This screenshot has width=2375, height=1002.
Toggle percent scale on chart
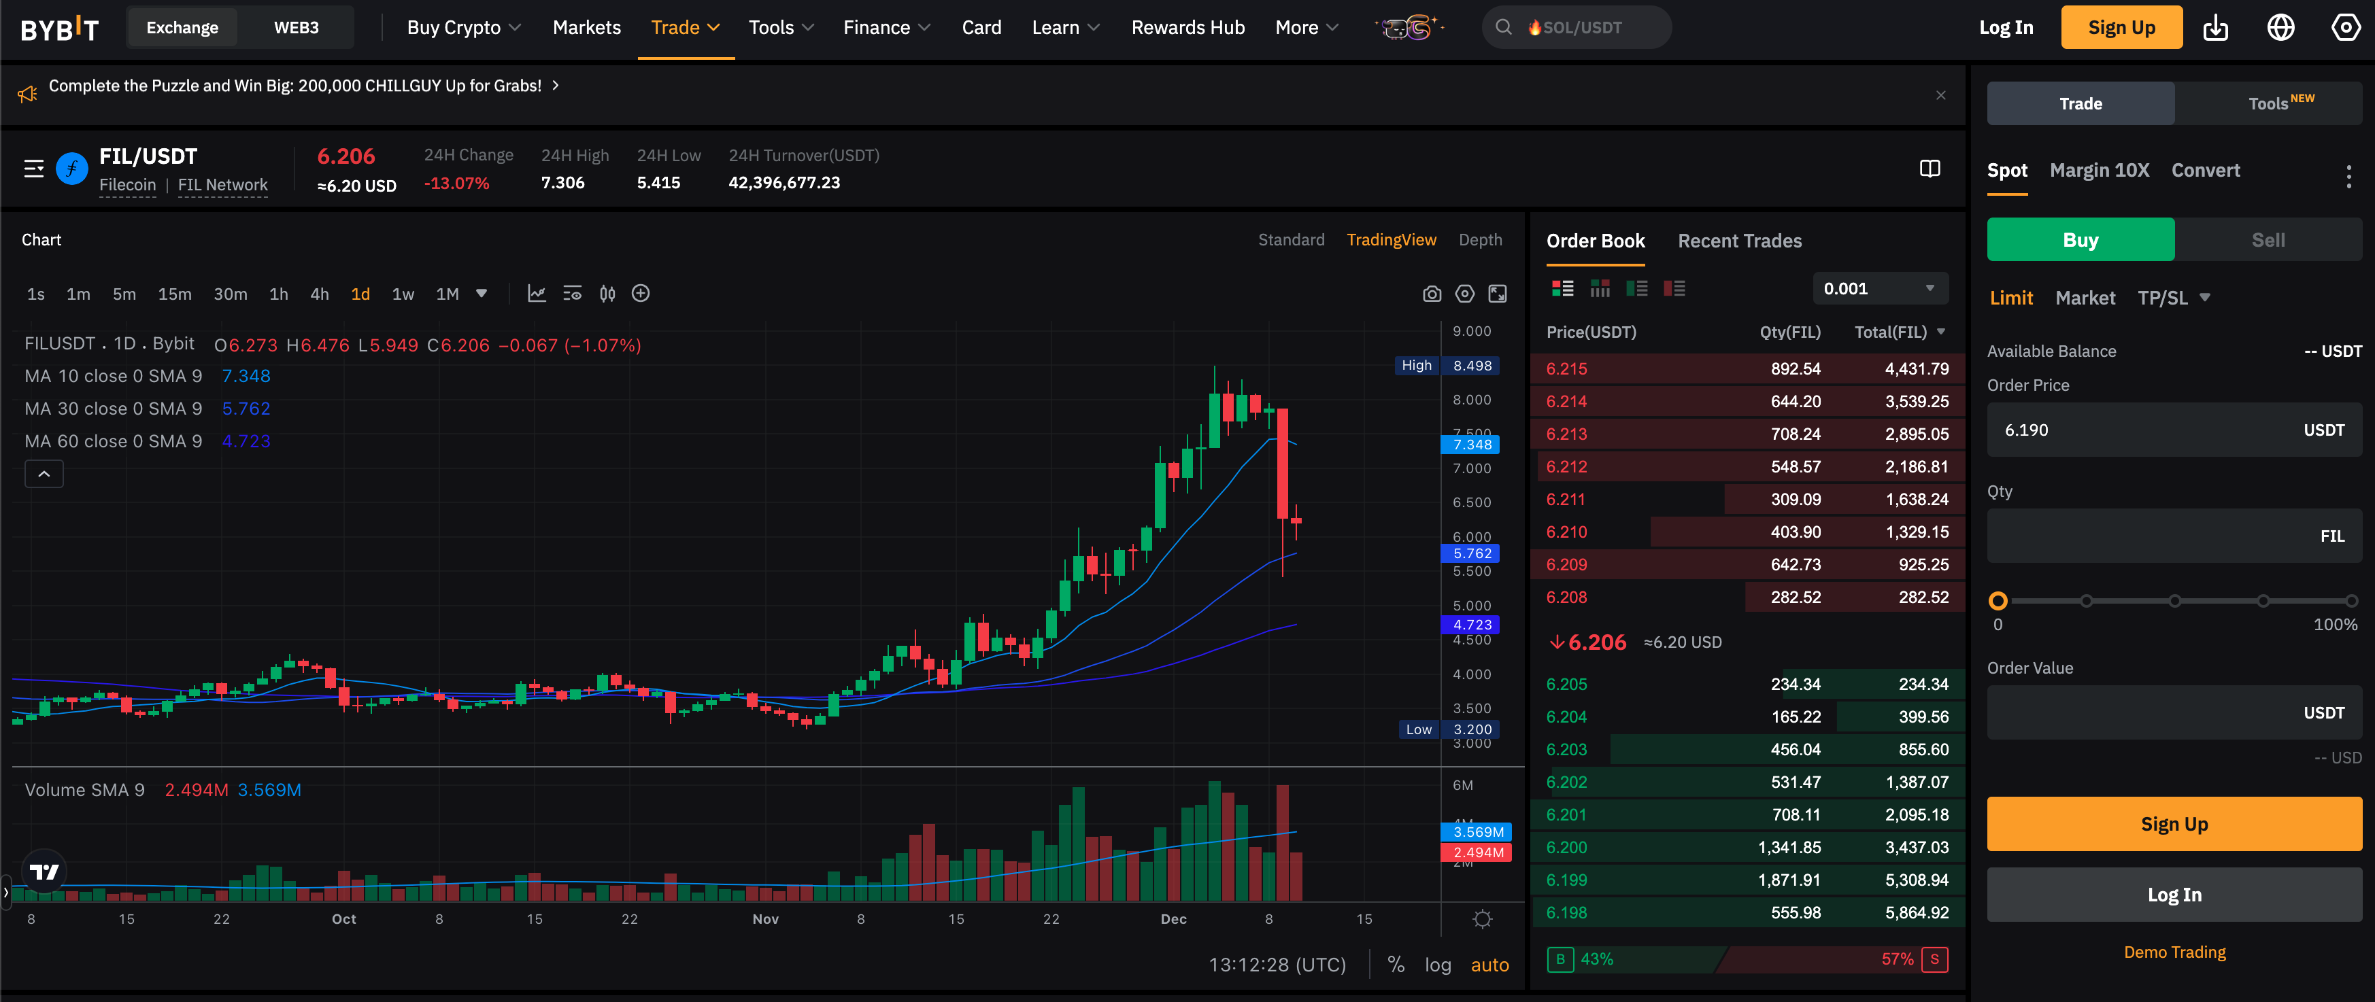point(1396,964)
